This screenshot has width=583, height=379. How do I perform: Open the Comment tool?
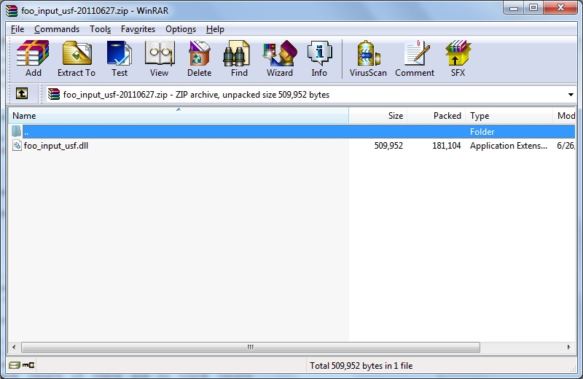point(415,58)
